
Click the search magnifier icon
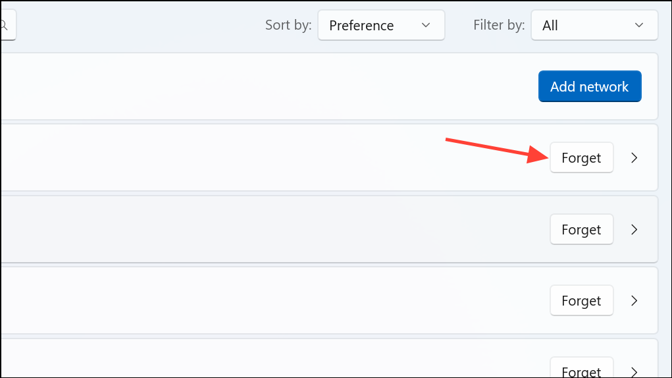4,25
